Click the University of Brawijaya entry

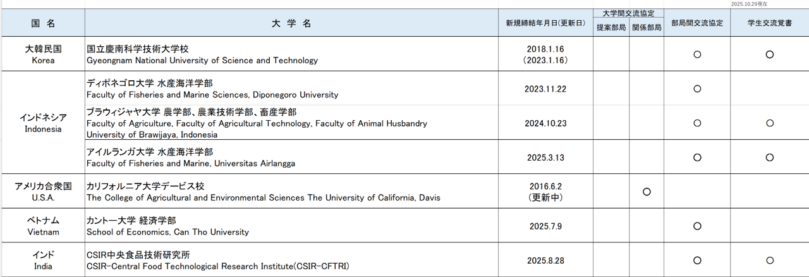(x=257, y=123)
